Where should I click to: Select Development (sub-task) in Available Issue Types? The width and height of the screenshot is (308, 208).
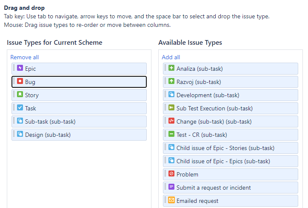[208, 95]
